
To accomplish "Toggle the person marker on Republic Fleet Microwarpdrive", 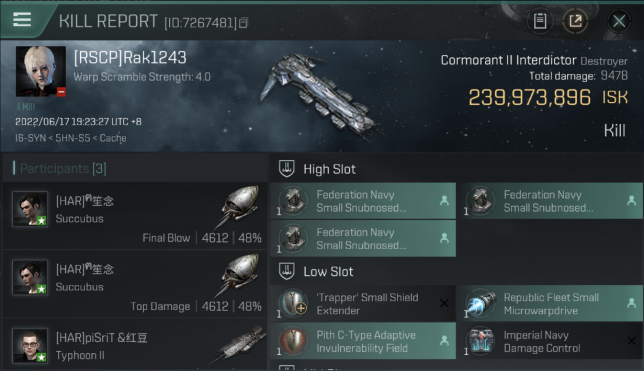I will [631, 303].
